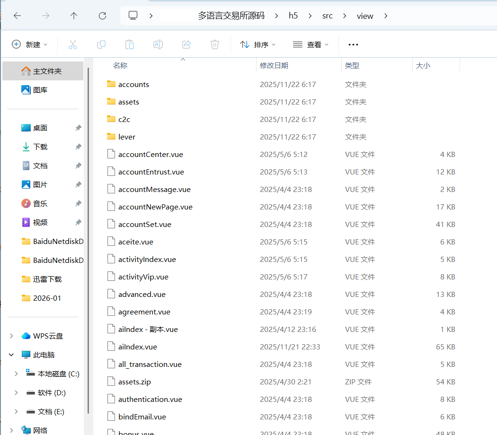Sort by 修改日期 column header
The image size is (497, 435).
pyautogui.click(x=274, y=65)
